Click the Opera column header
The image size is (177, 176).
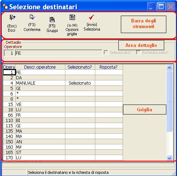click(x=9, y=67)
